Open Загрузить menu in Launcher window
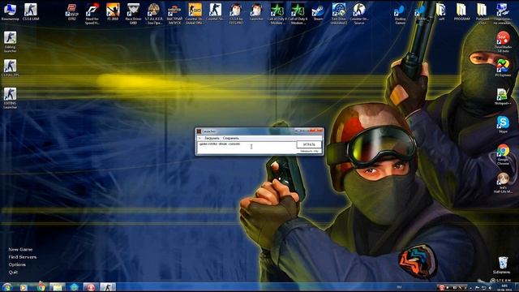This screenshot has width=519, height=292. pyautogui.click(x=212, y=138)
